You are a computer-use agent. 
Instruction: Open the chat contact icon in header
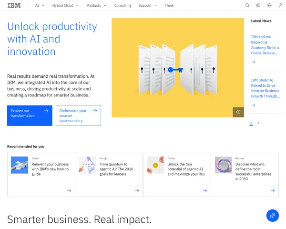pos(258,5)
